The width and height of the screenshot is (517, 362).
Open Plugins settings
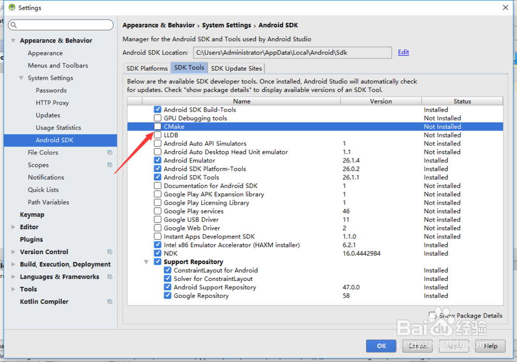32,240
